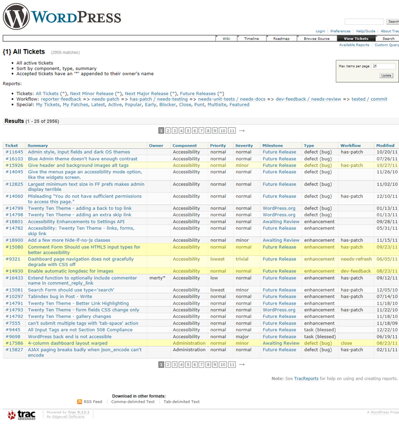
Task: Open the Timeline tab
Action: click(252, 39)
